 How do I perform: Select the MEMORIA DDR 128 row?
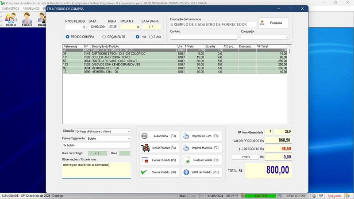[175, 68]
